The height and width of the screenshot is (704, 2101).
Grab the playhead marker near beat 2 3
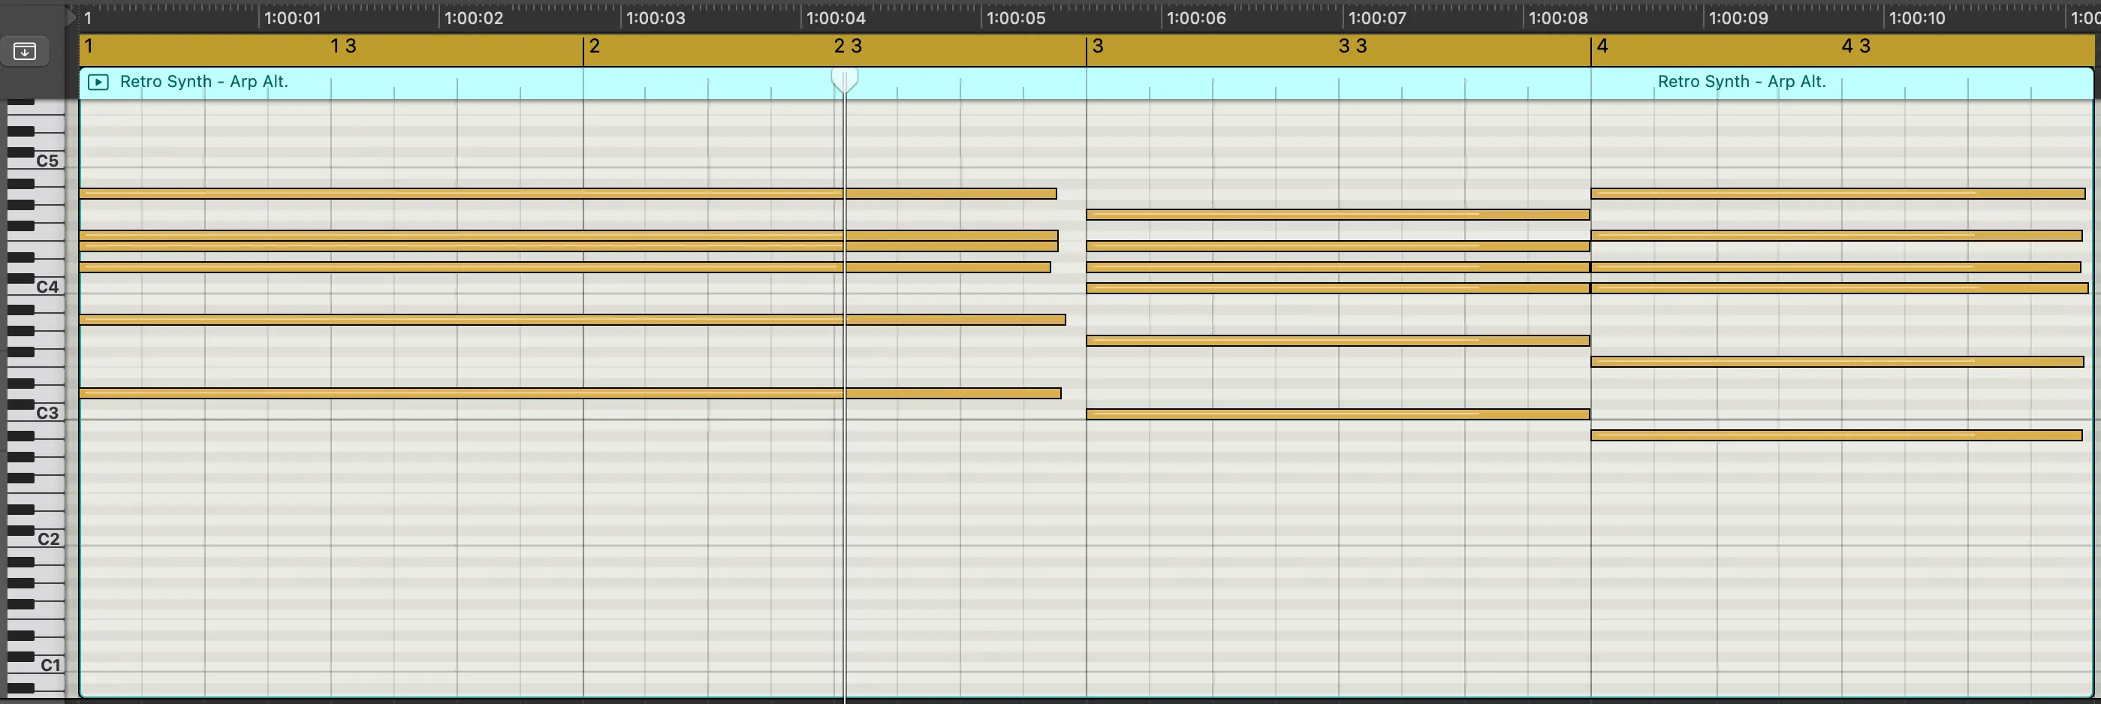coord(844,79)
